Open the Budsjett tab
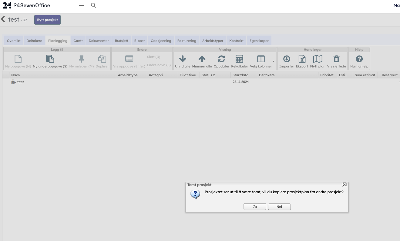The height and width of the screenshot is (241, 400). (x=121, y=41)
